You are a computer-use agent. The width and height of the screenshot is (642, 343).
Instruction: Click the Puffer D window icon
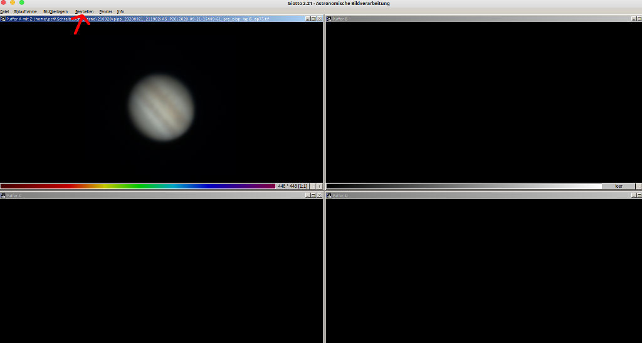click(x=330, y=196)
